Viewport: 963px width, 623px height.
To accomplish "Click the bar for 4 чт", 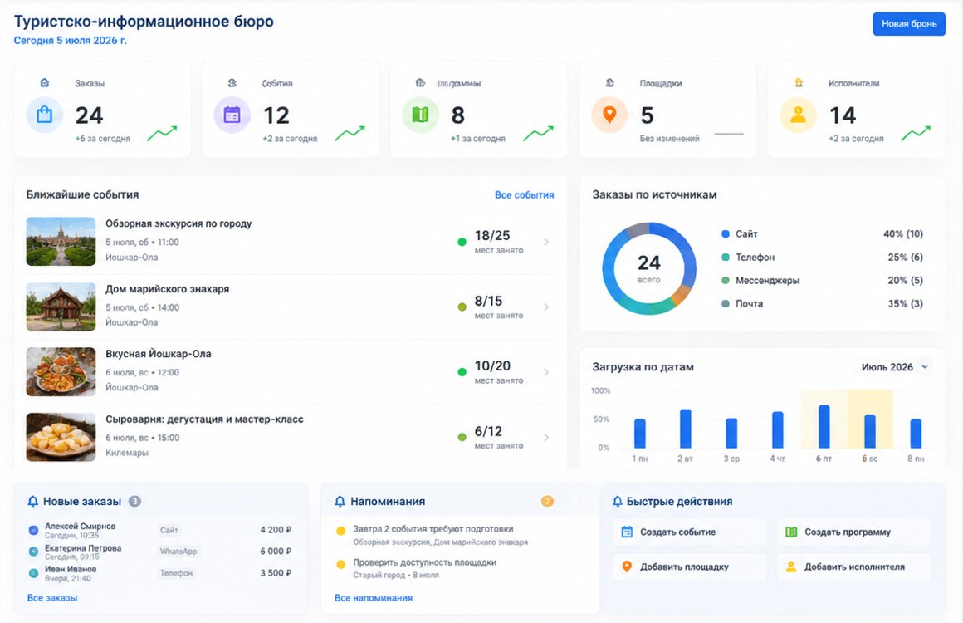I will pyautogui.click(x=778, y=429).
